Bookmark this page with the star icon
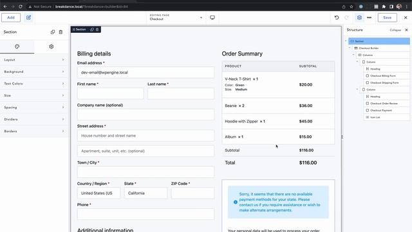Image resolution: width=412 pixels, height=232 pixels. pos(351,6)
